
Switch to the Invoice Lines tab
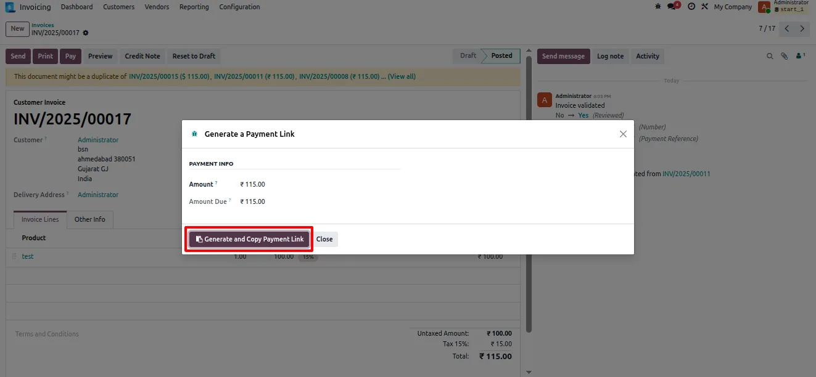point(40,219)
